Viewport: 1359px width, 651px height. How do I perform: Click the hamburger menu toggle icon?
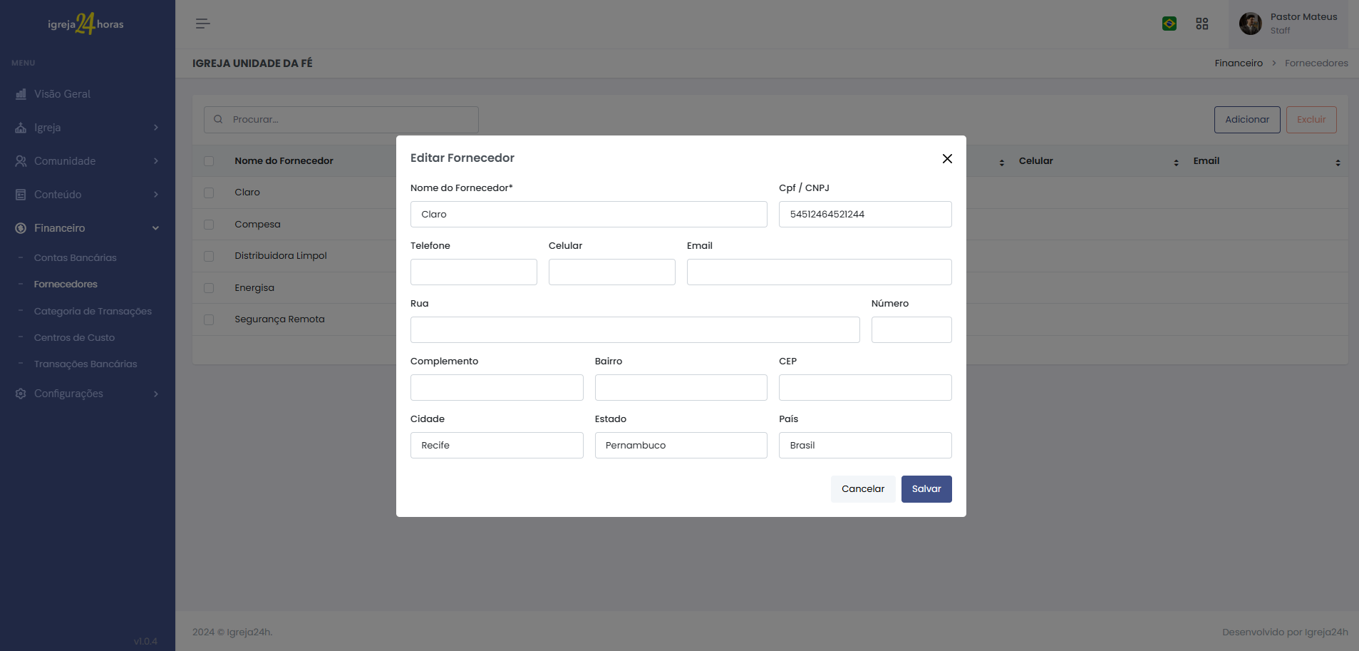point(203,24)
